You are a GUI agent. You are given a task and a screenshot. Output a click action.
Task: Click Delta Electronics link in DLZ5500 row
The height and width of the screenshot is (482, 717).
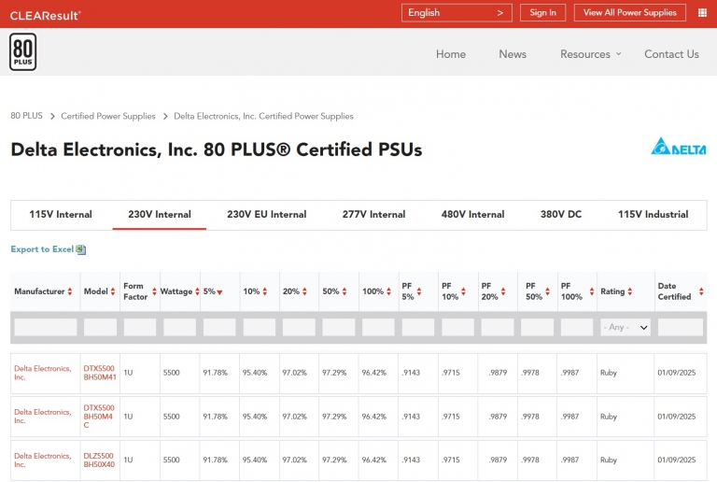coord(43,461)
